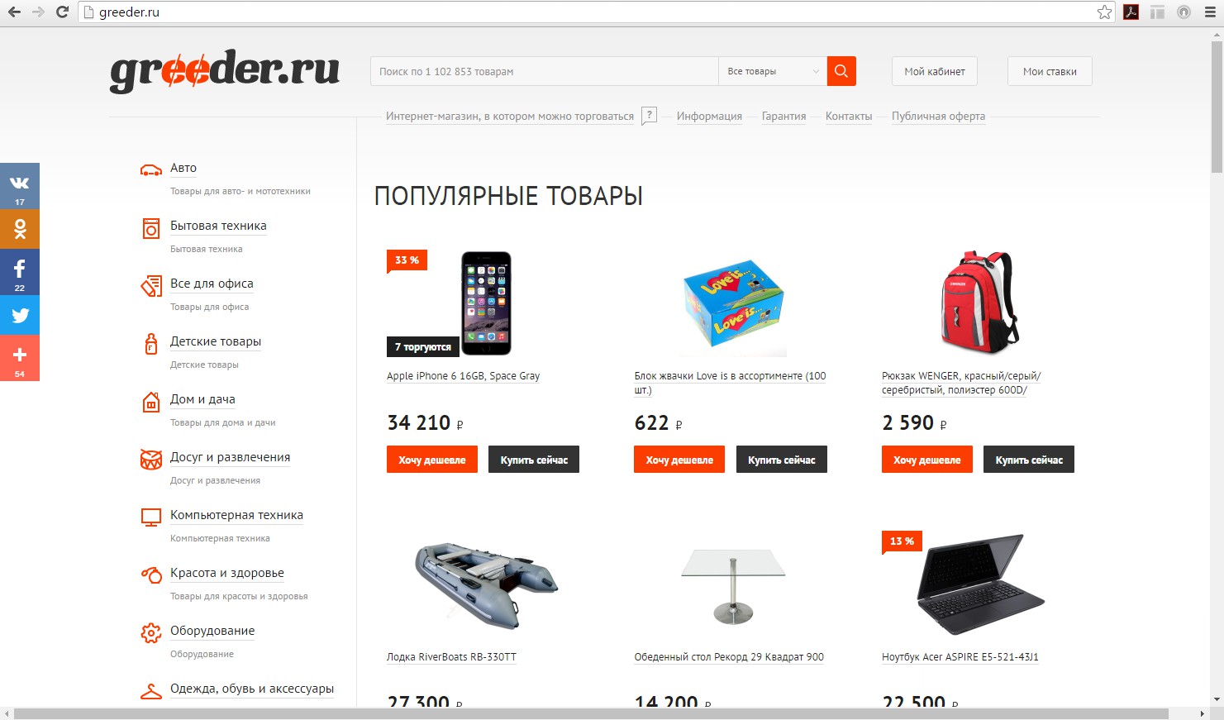Share page on Facebook icon
This screenshot has width=1224, height=720.
click(x=20, y=273)
